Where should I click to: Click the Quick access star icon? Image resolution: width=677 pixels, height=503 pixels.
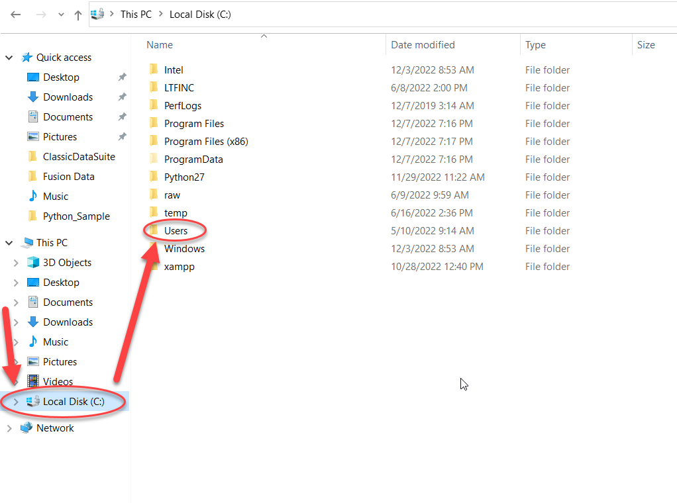pos(27,58)
